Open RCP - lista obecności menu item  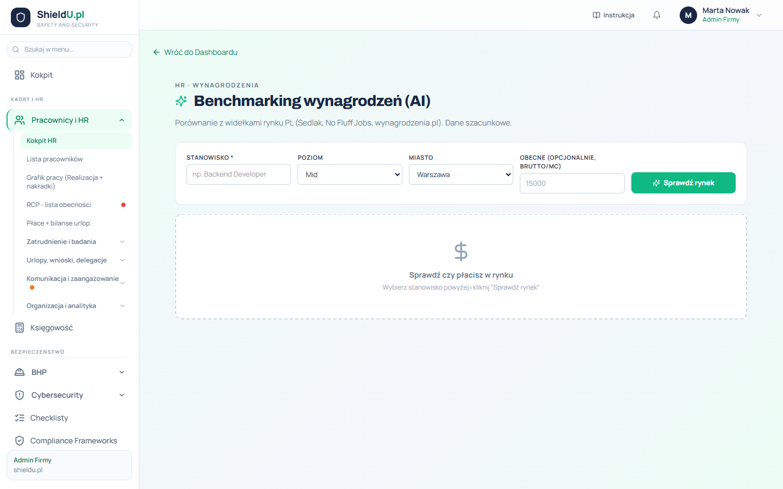click(x=76, y=205)
